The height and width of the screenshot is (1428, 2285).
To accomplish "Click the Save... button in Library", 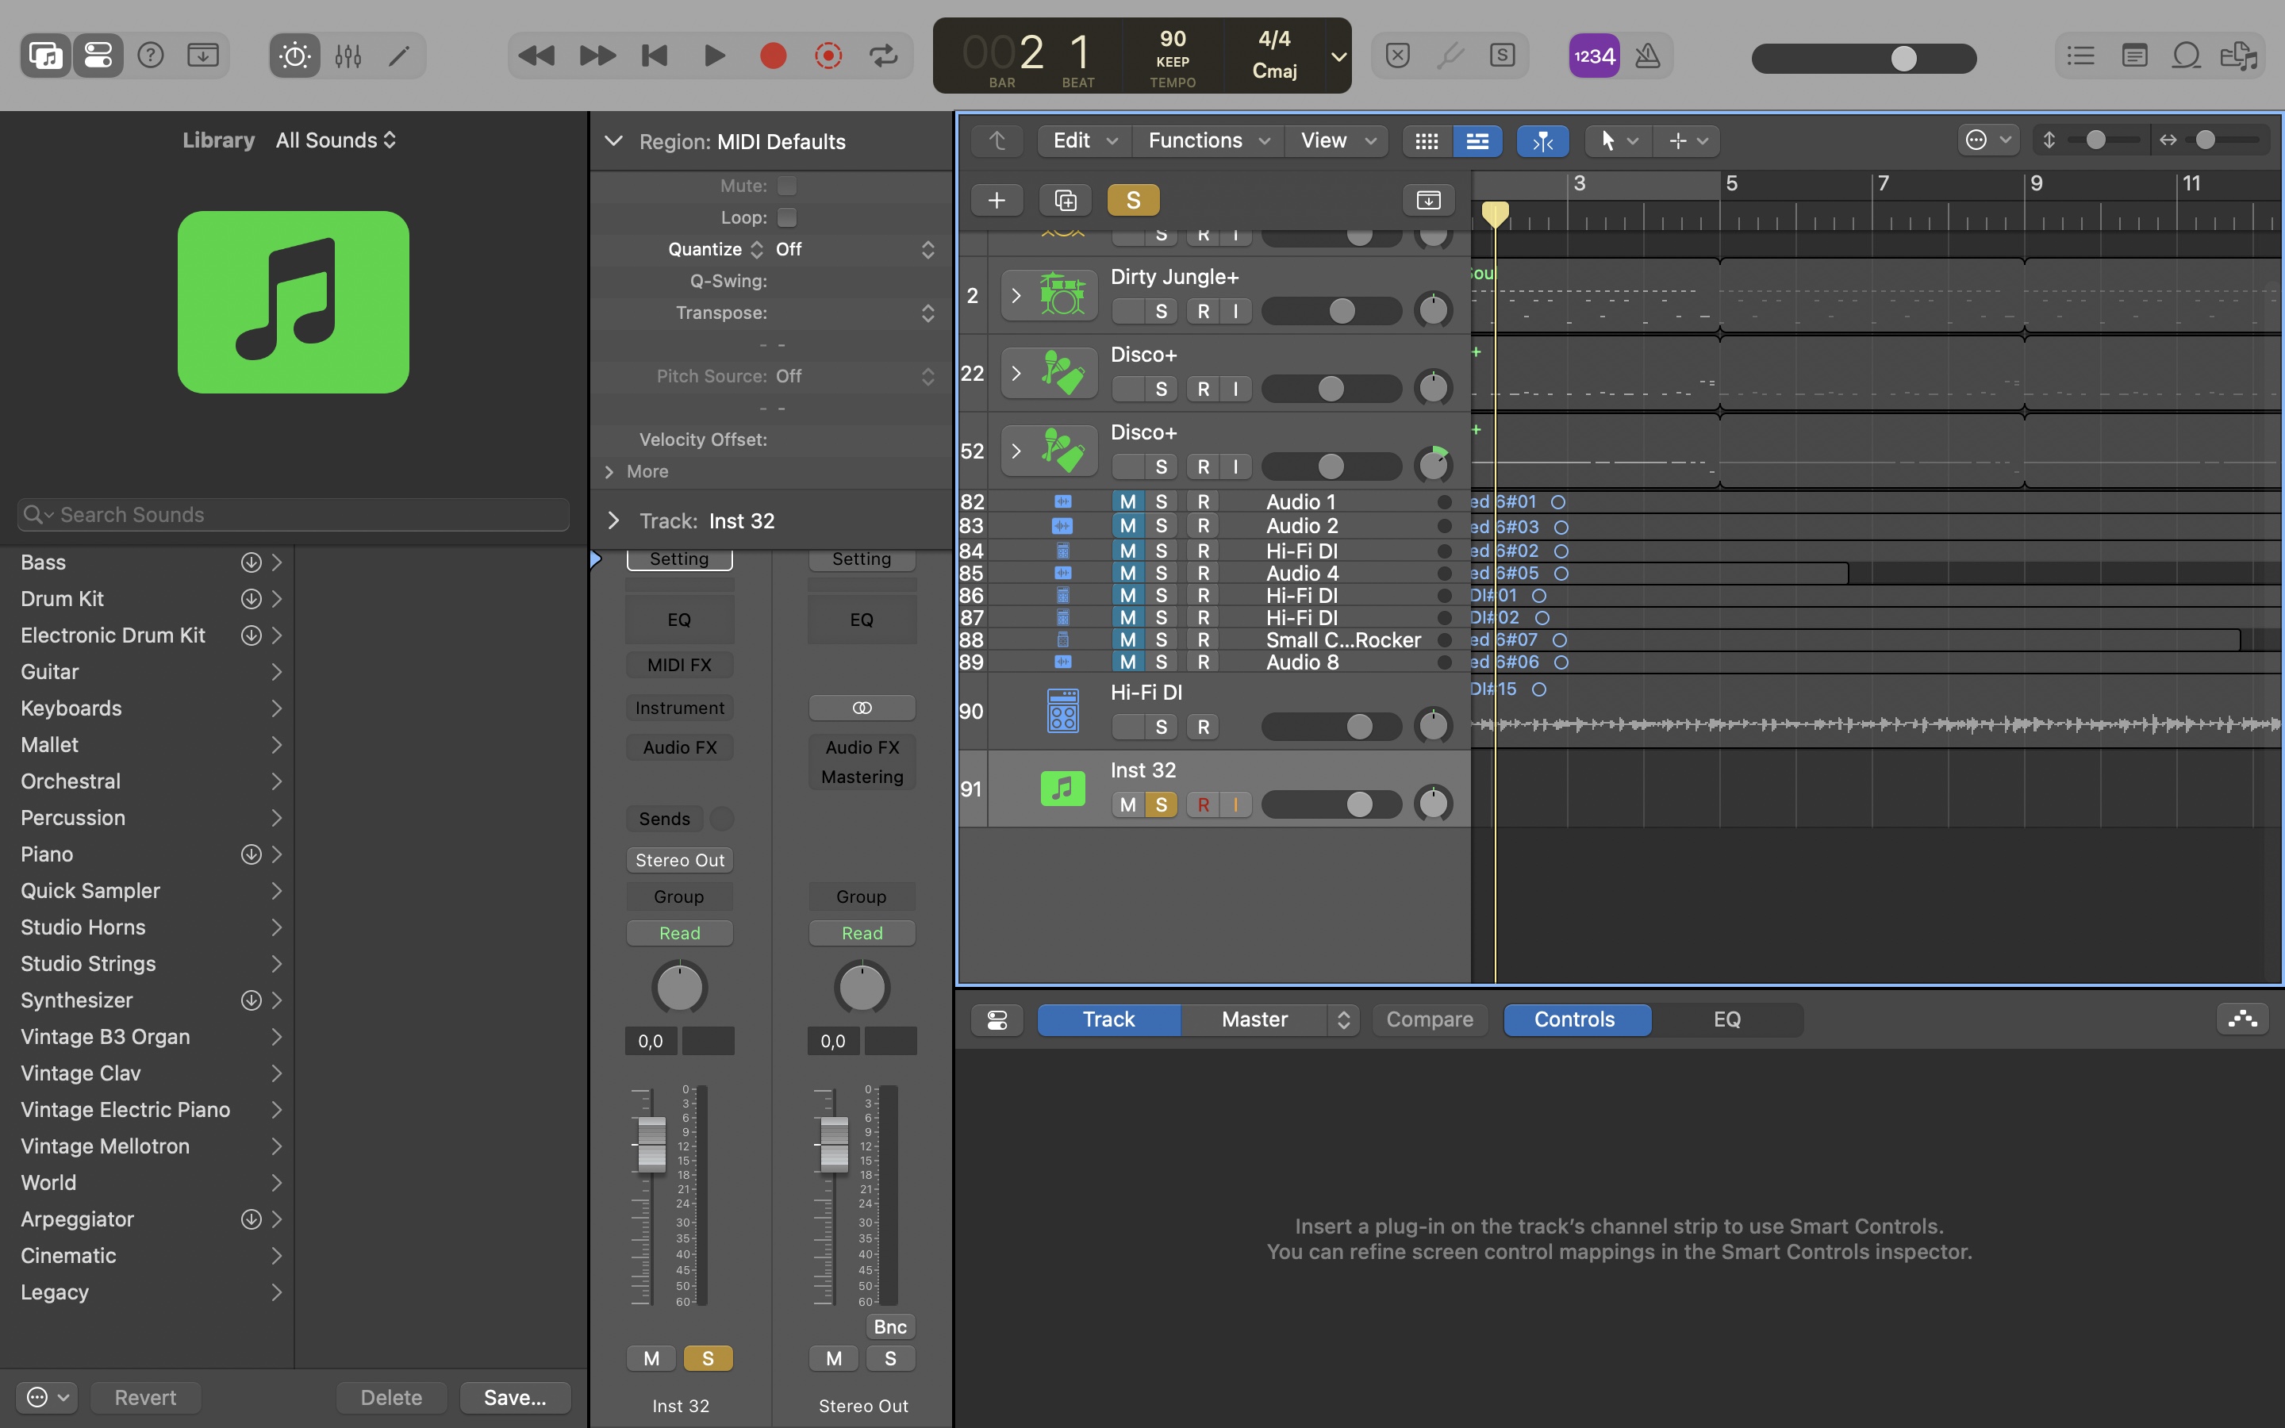I will pos(515,1397).
